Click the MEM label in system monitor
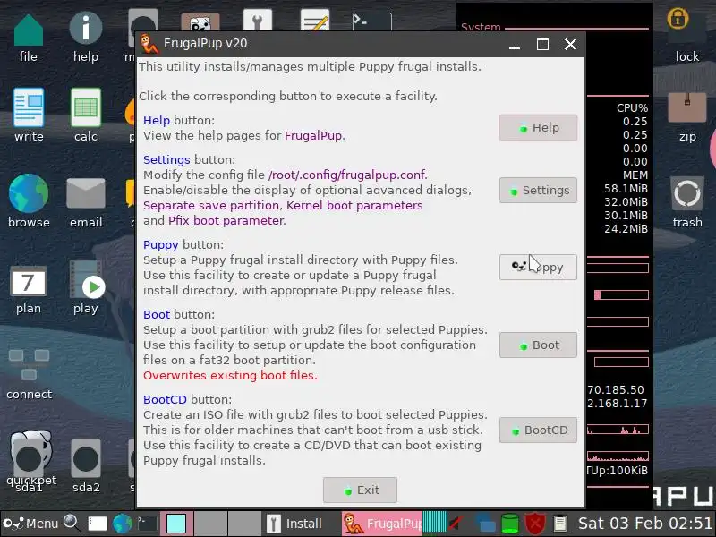The width and height of the screenshot is (716, 537). click(635, 175)
